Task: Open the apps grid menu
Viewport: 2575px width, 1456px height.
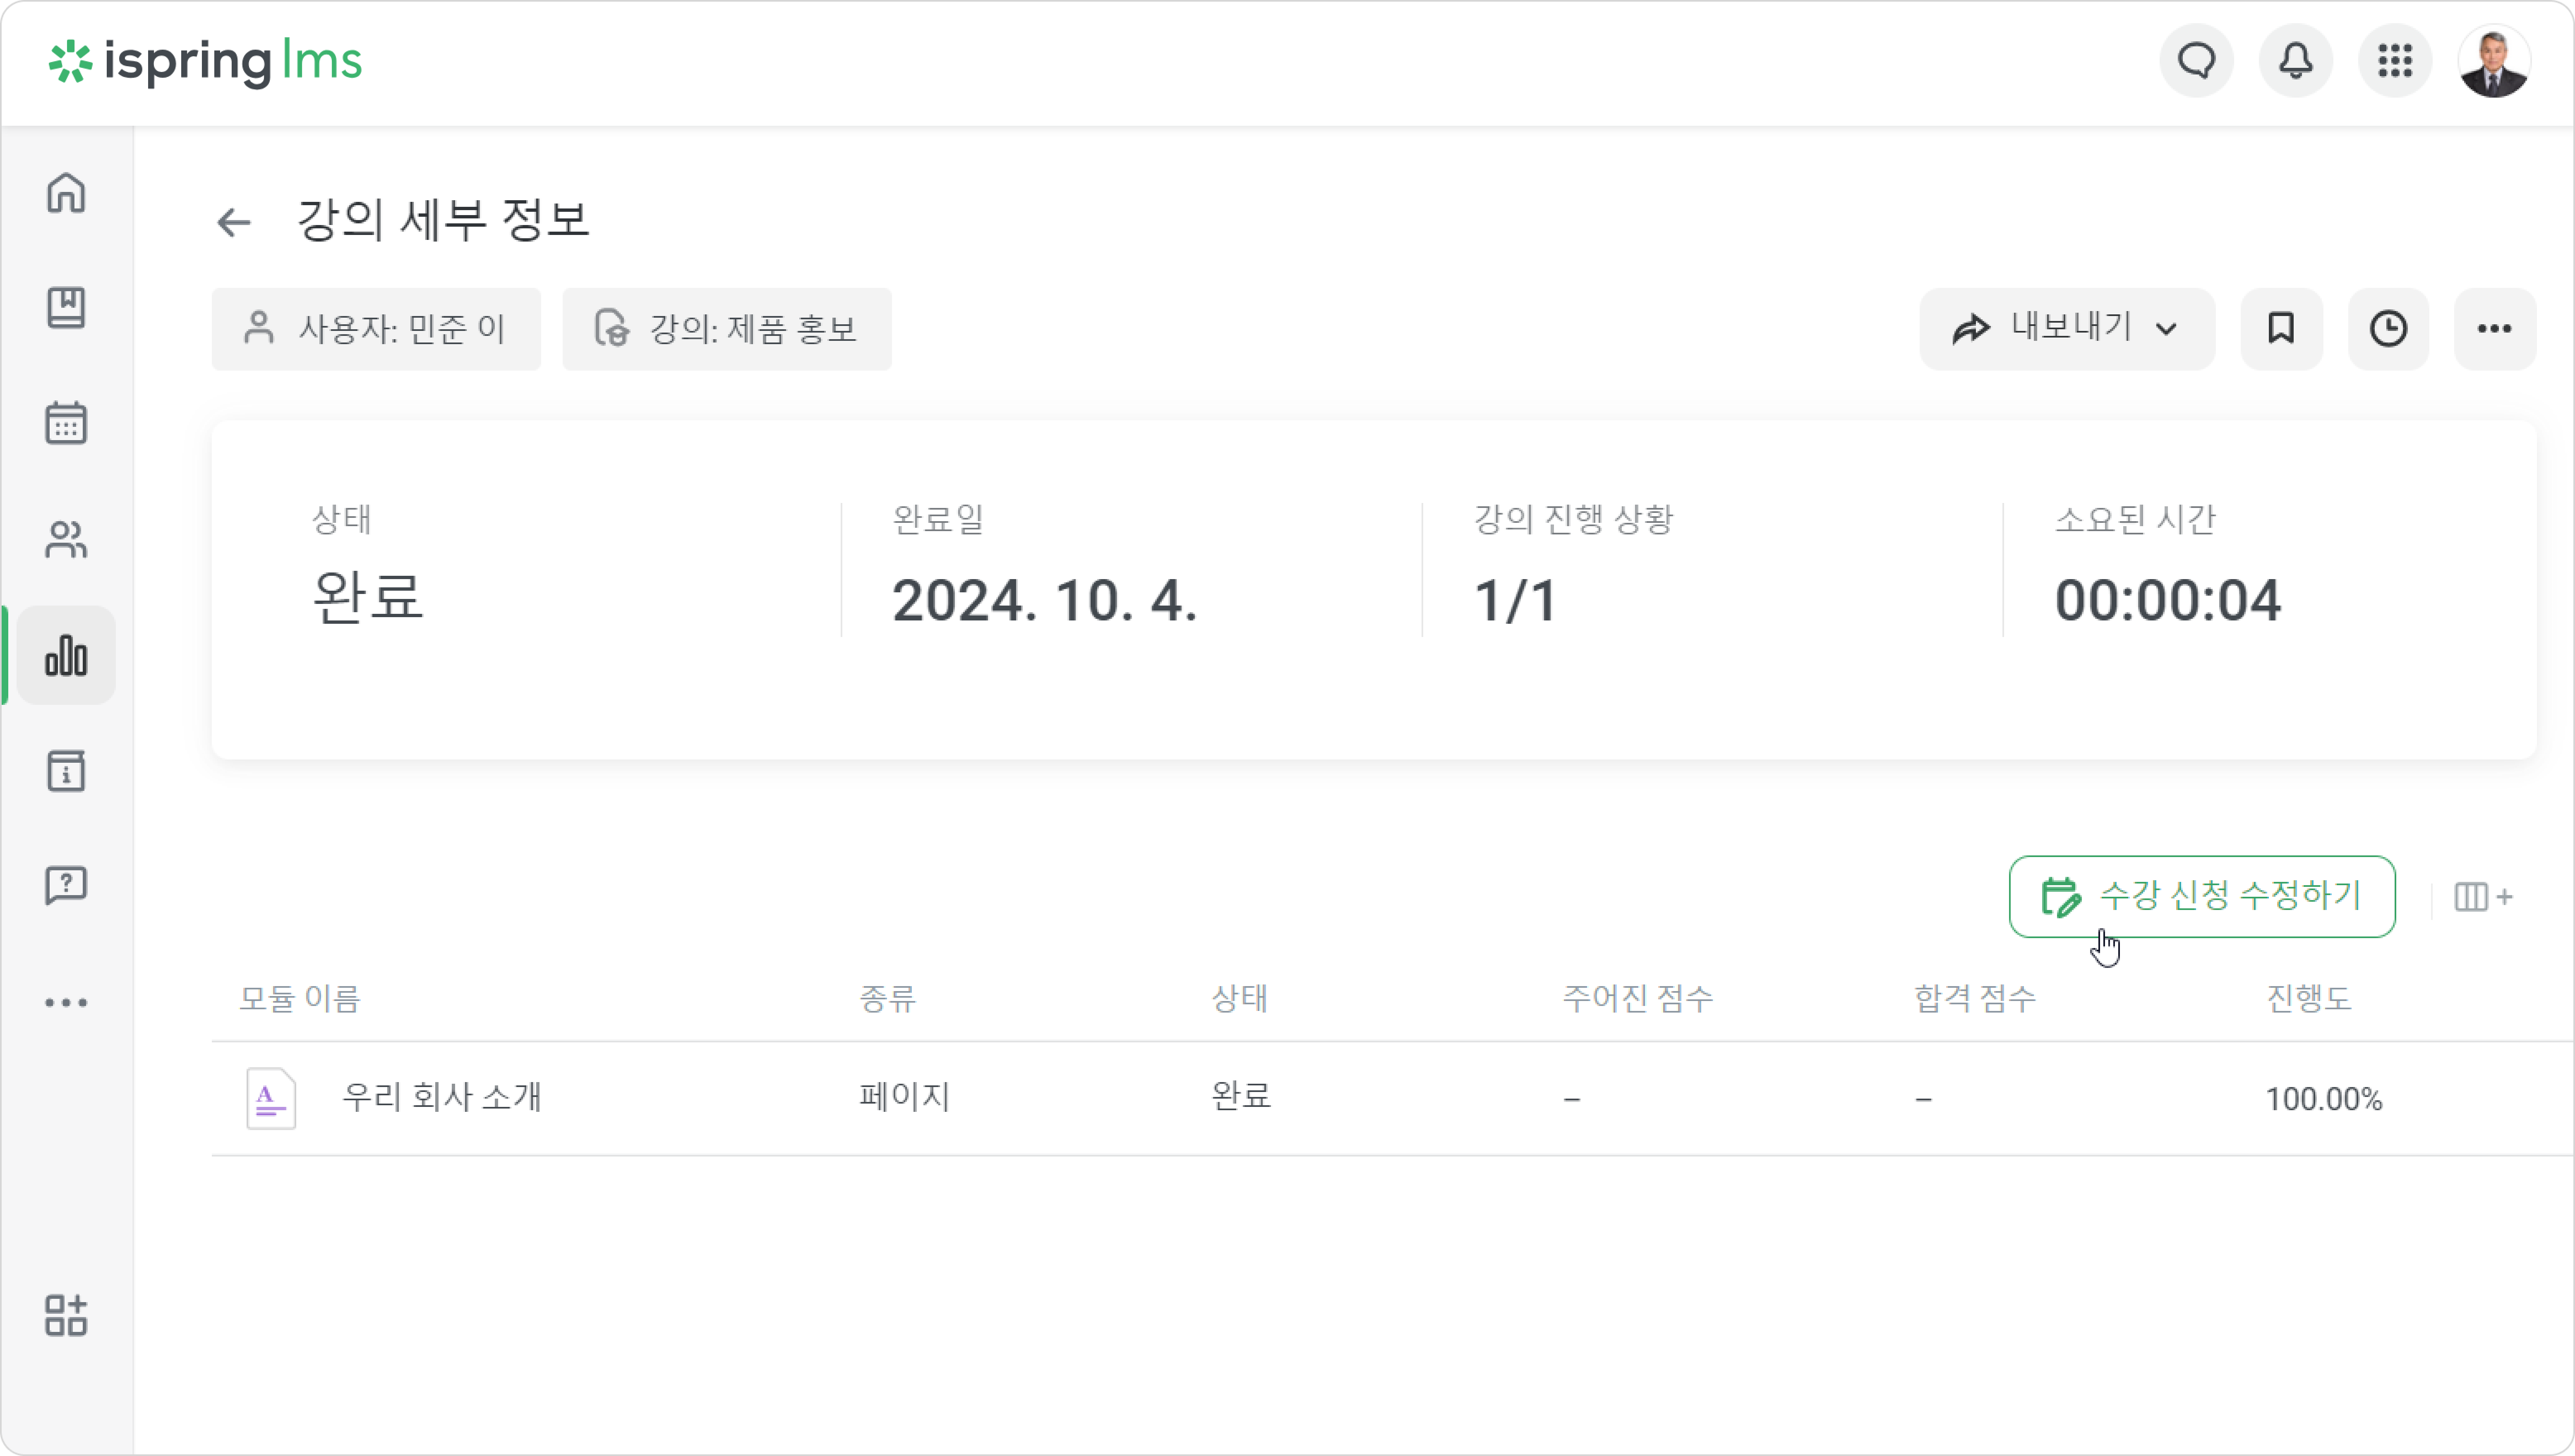Action: coord(2394,61)
